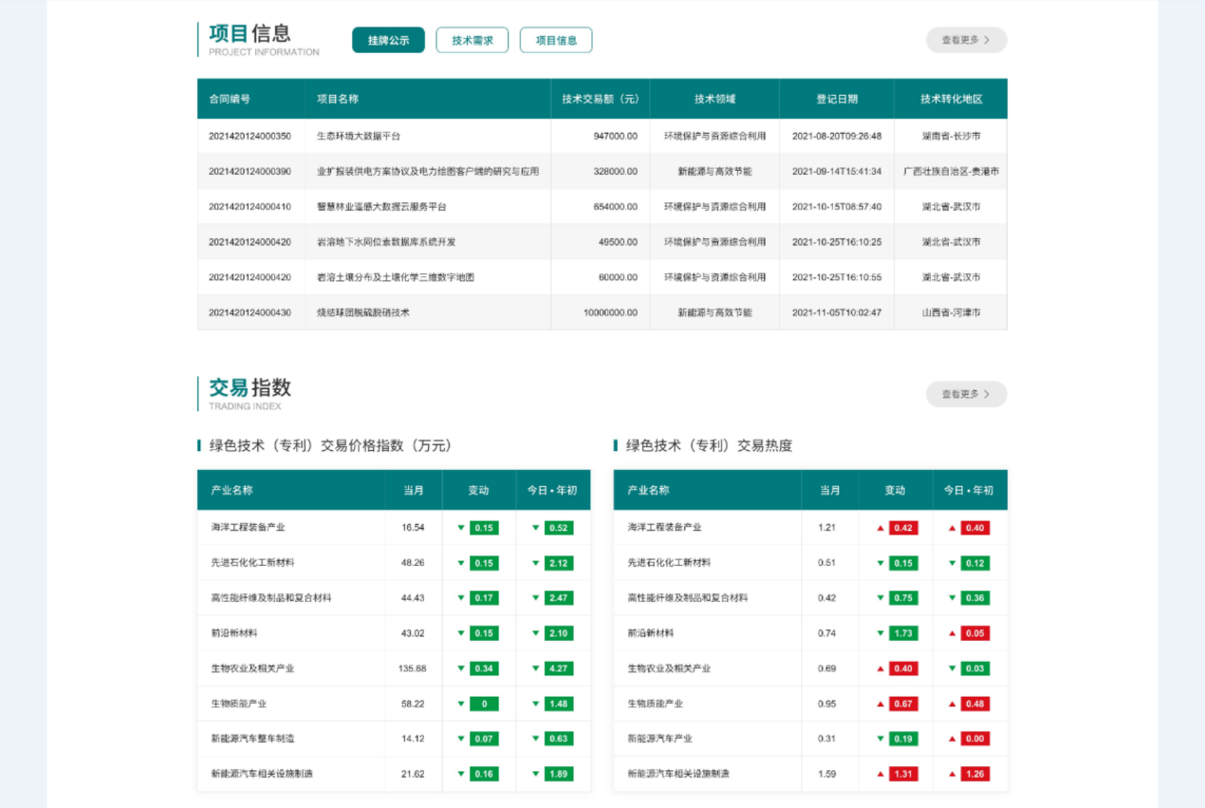
Task: Click the red up-arrow 0.42 badge
Action: pos(902,528)
